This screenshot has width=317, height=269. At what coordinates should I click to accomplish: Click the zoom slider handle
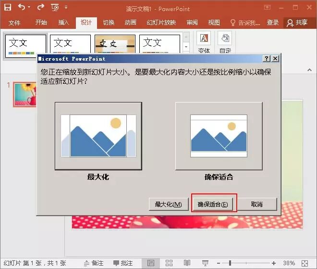click(x=230, y=263)
